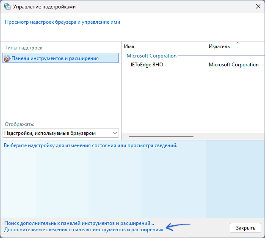Click the sort arrow above Издатель column

238,43
